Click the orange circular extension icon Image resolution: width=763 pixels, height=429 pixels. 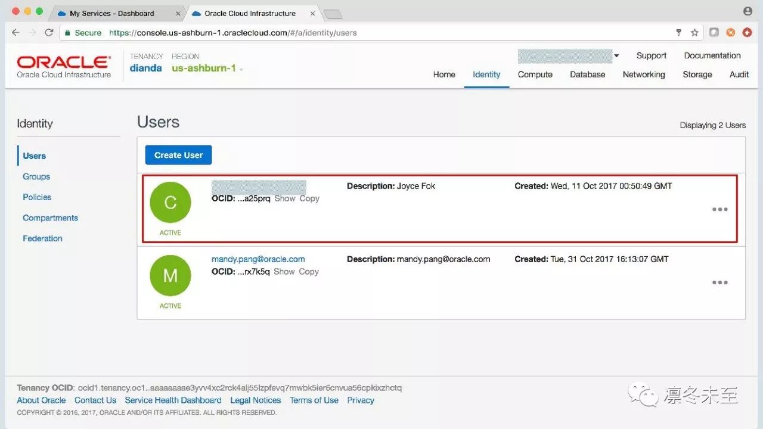click(x=730, y=33)
